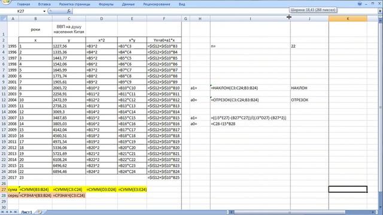The height and width of the screenshot is (215, 383).
Task: Click the yellow cell =СУММ(C3:C24)
Action: coord(69,189)
